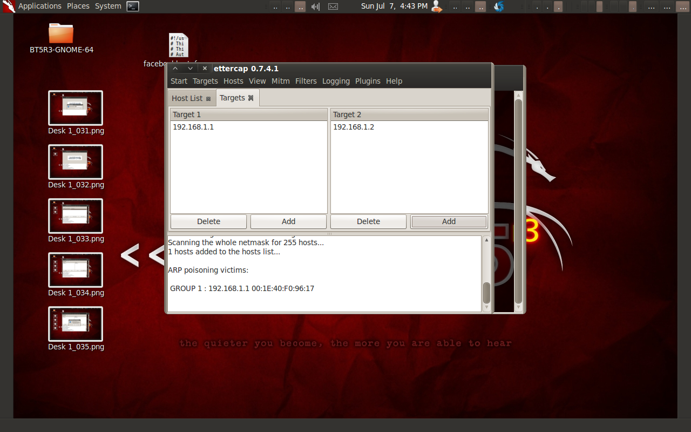Click the log output scrollbar down arrow
Screen dimensions: 691x432
(486, 307)
